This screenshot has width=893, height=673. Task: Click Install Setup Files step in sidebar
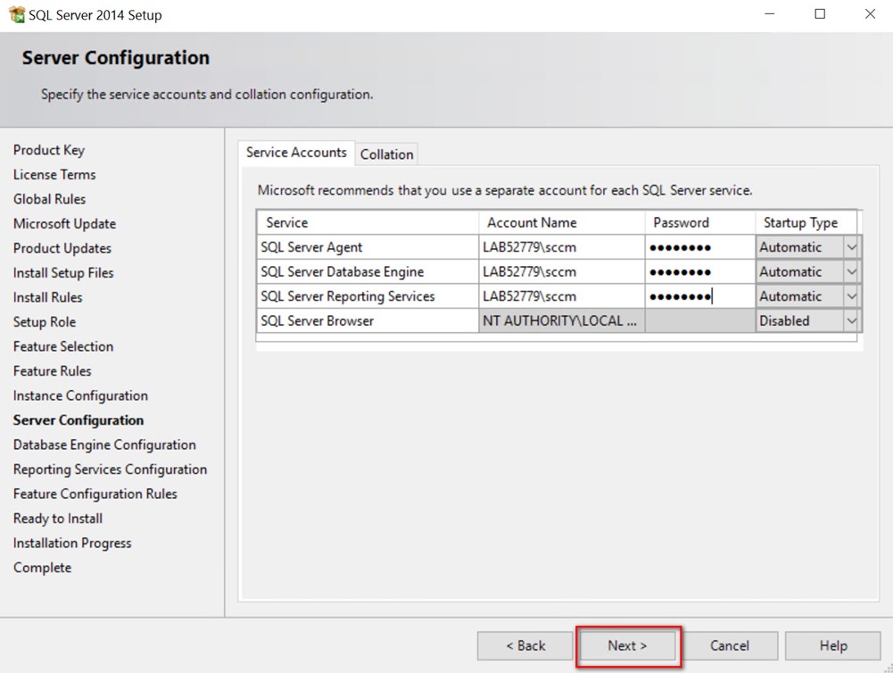pos(63,272)
